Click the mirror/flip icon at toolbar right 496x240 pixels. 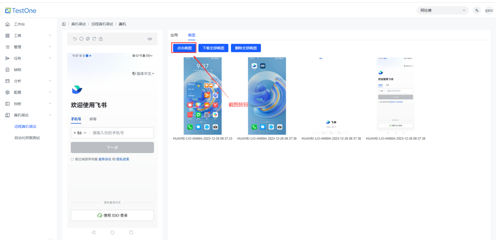150,39
